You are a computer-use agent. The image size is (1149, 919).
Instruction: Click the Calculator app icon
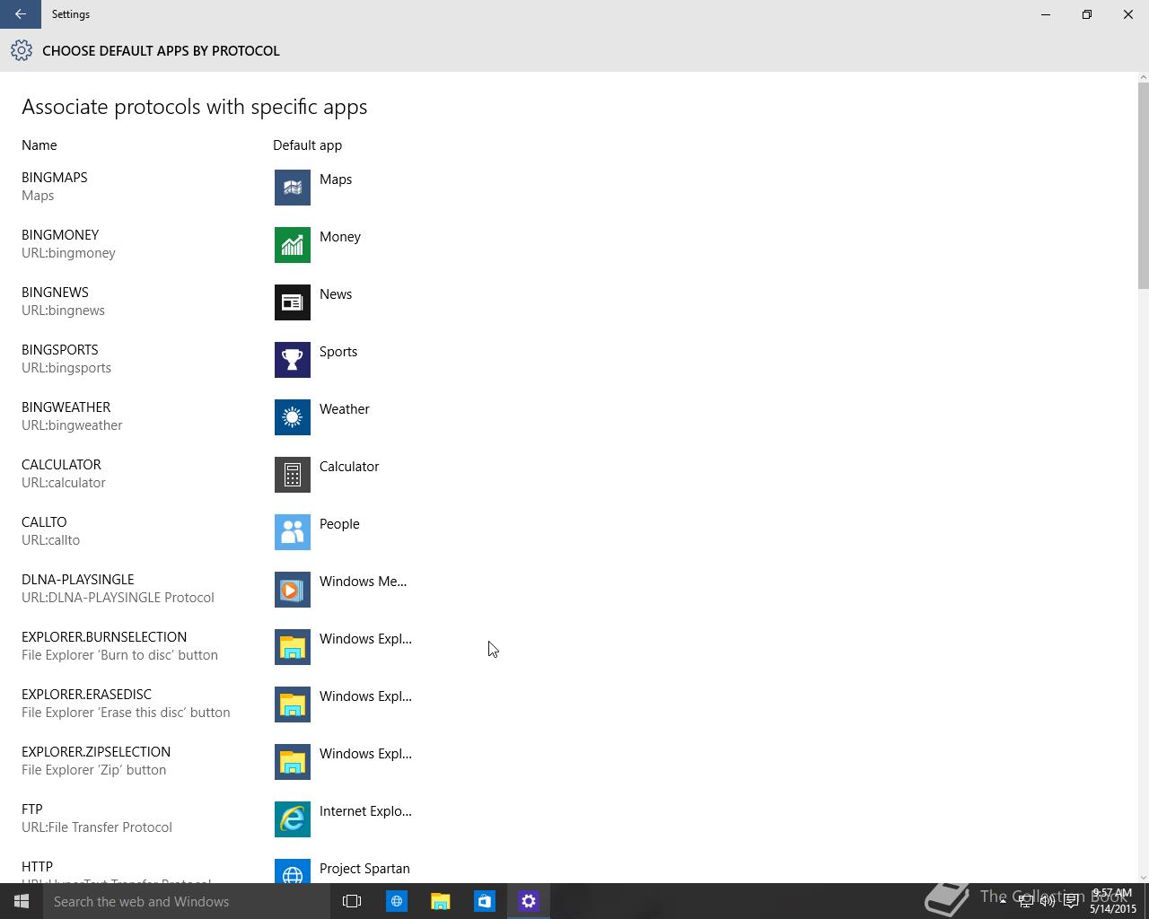[293, 475]
